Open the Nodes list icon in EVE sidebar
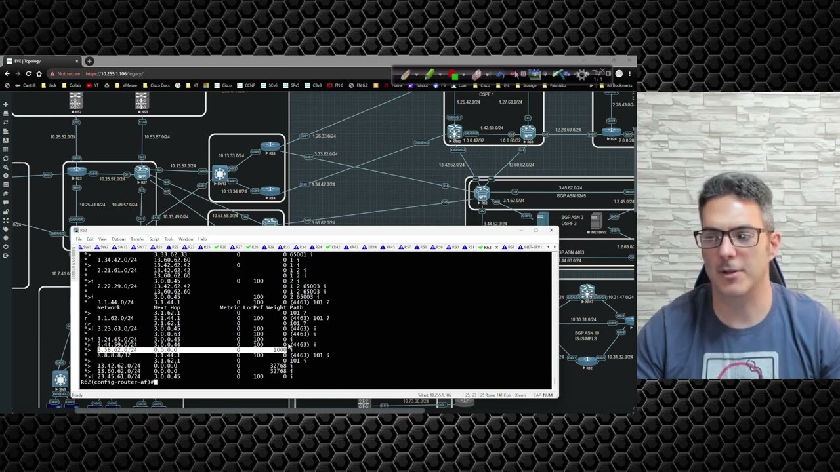840x472 pixels. (x=5, y=113)
